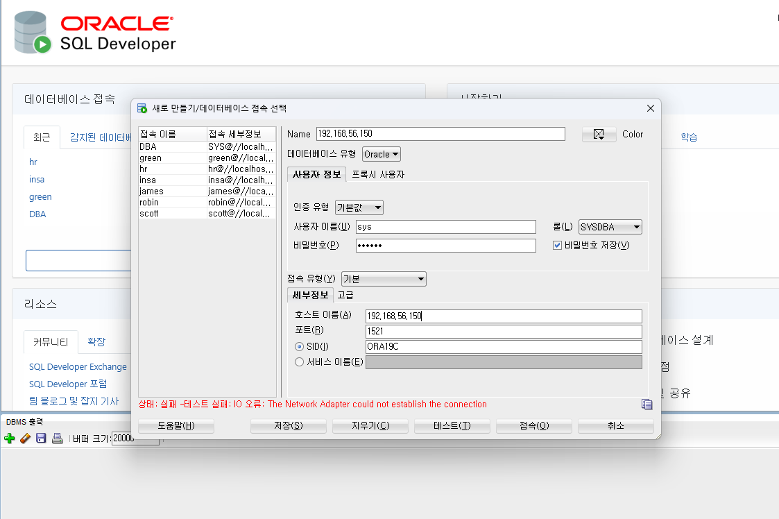Click the 접속 세부정보 column header
The image size is (779, 519).
[241, 134]
